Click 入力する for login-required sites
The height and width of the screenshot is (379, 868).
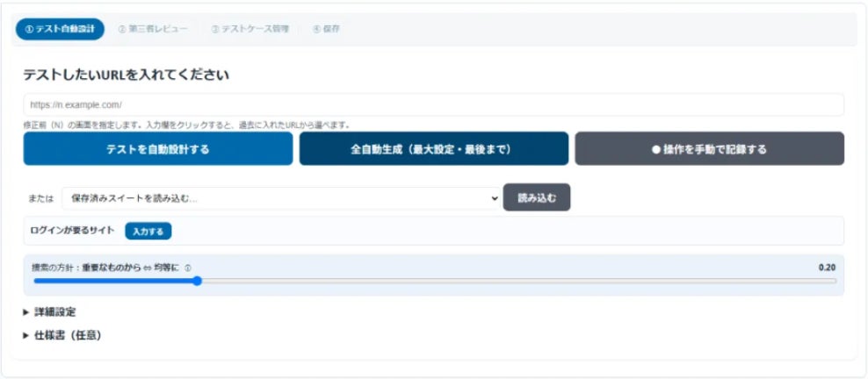(148, 231)
